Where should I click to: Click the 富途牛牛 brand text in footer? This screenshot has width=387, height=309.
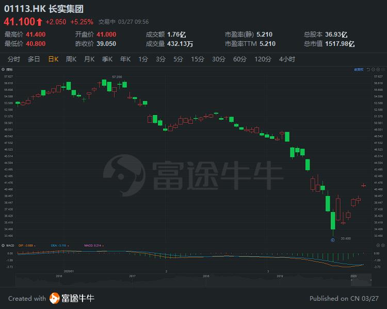pos(78,298)
